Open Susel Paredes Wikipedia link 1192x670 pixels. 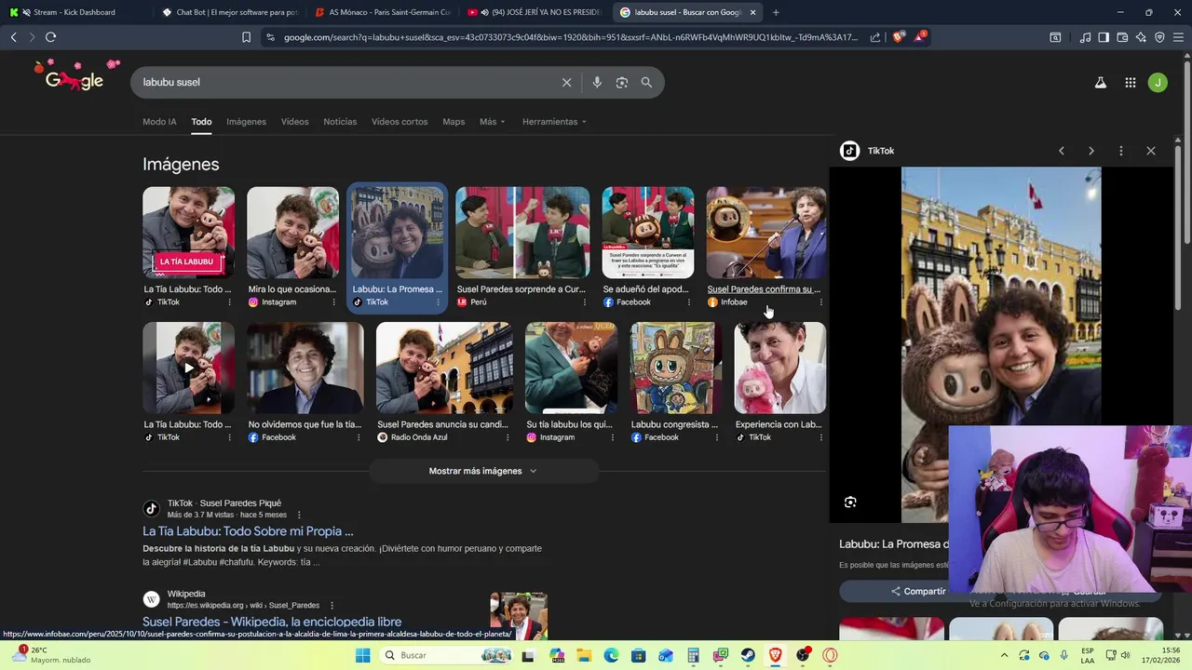click(x=272, y=622)
